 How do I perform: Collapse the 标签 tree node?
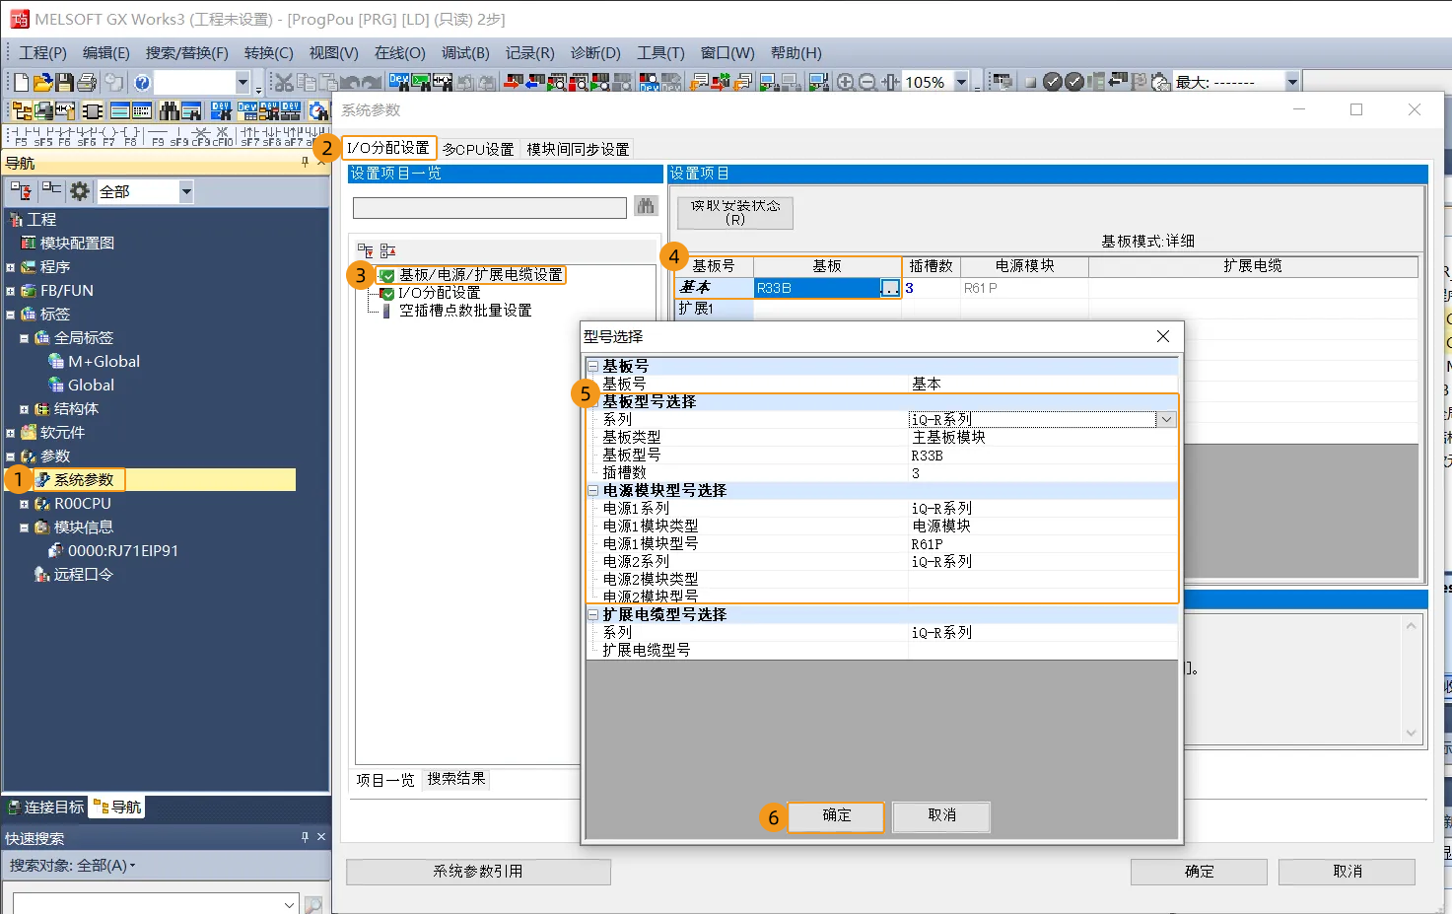10,315
